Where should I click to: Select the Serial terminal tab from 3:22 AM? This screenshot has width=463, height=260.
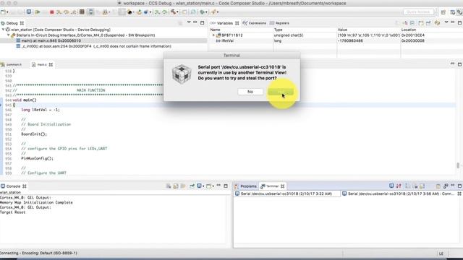coord(286,194)
